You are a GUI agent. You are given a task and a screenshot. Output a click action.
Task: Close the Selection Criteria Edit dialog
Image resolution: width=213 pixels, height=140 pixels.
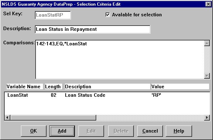click(x=208, y=4)
